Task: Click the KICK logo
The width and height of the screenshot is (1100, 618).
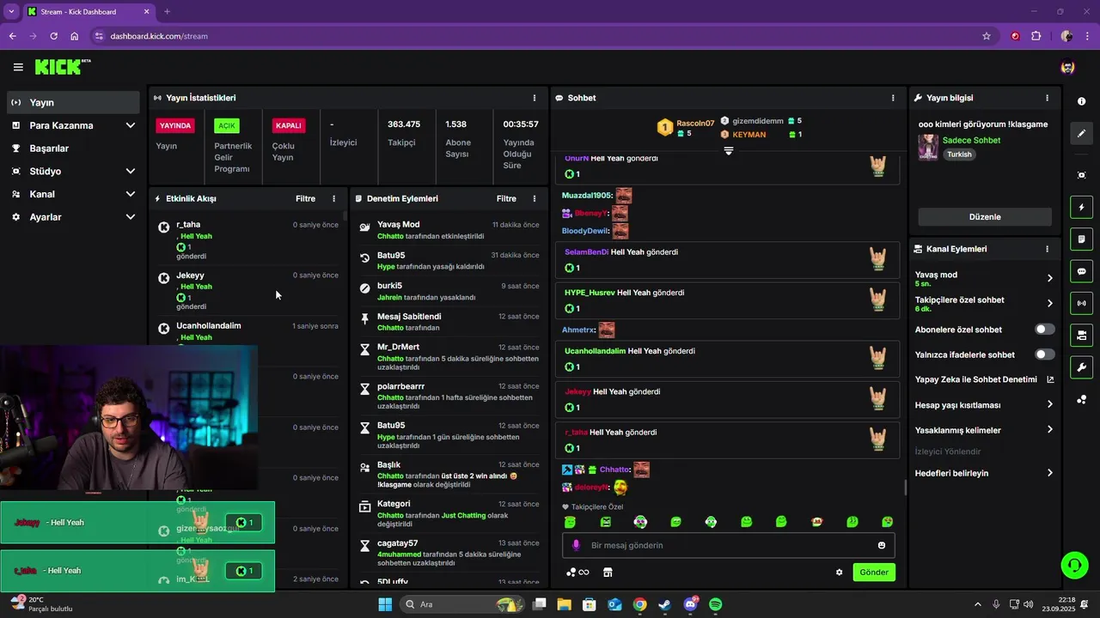Action: (x=63, y=67)
